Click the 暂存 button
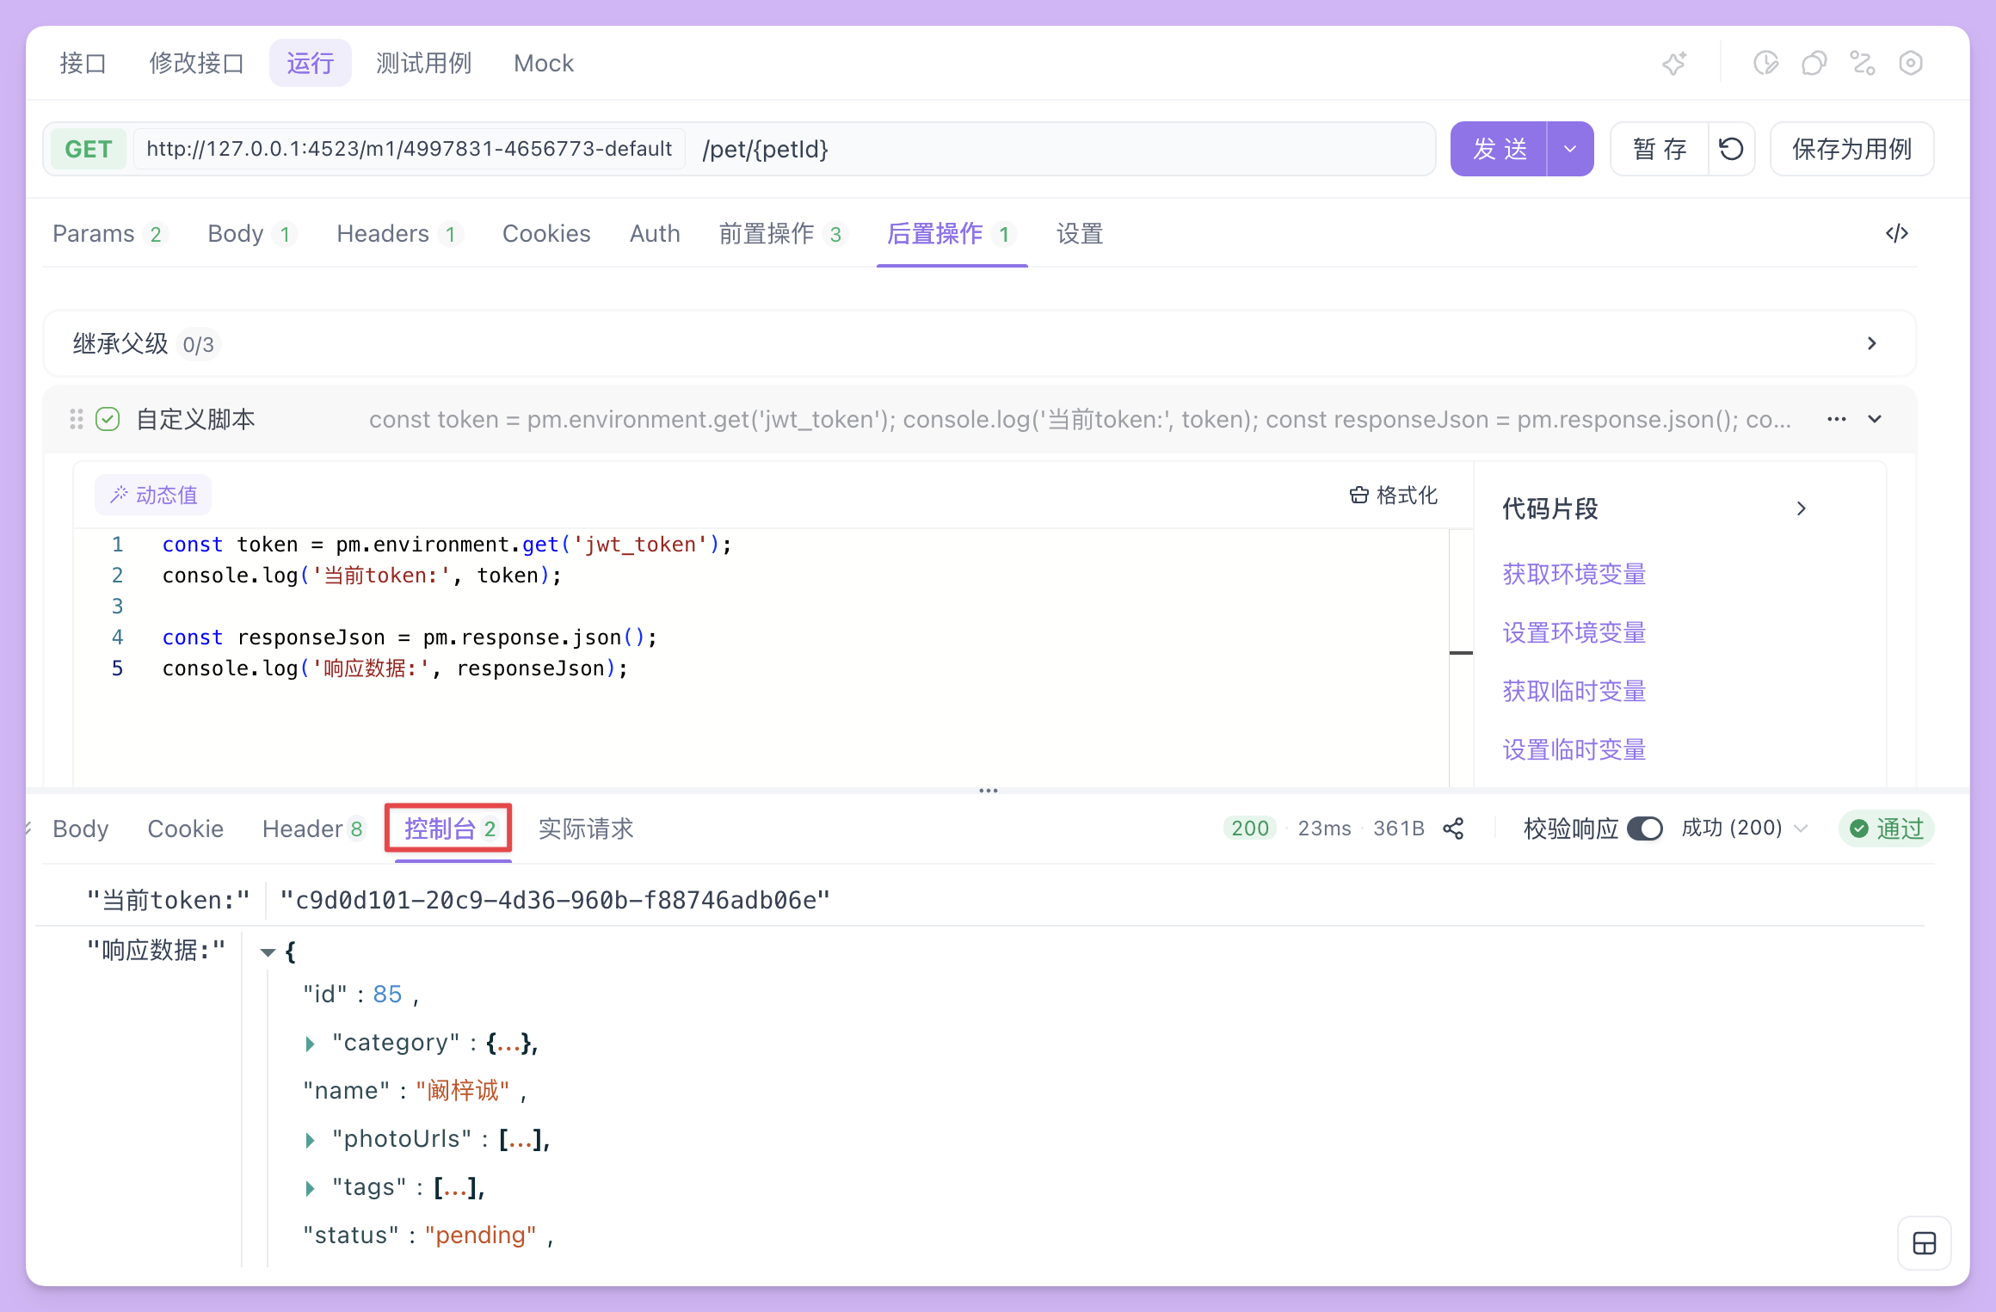The height and width of the screenshot is (1312, 1996). (1660, 149)
